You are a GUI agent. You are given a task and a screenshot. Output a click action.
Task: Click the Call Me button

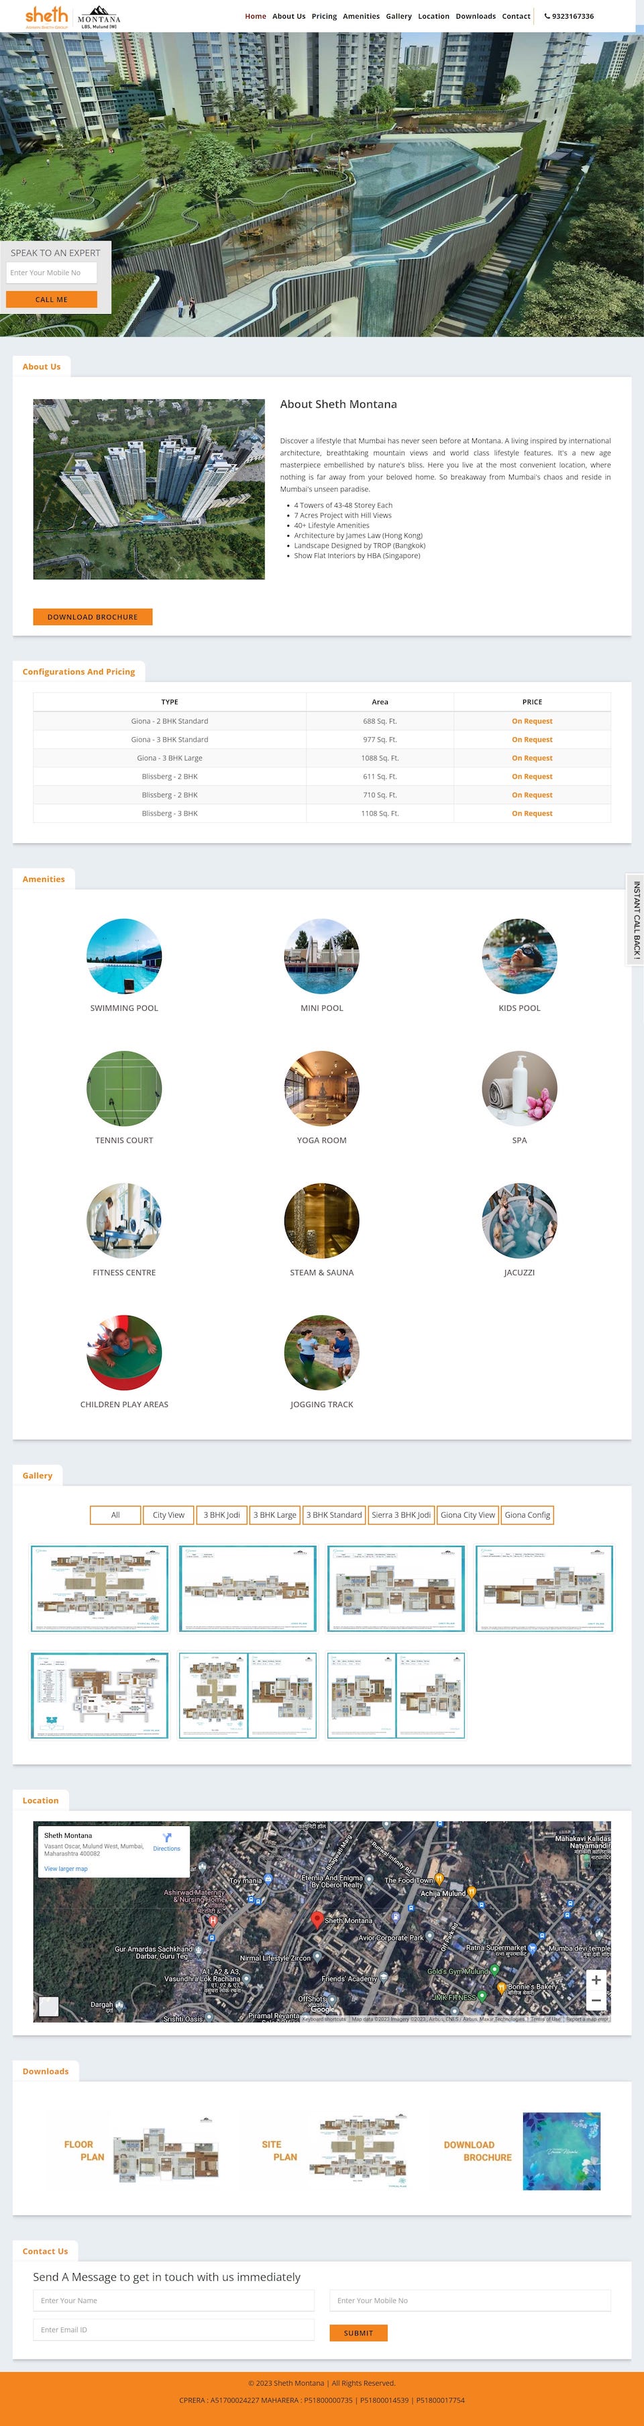point(52,299)
